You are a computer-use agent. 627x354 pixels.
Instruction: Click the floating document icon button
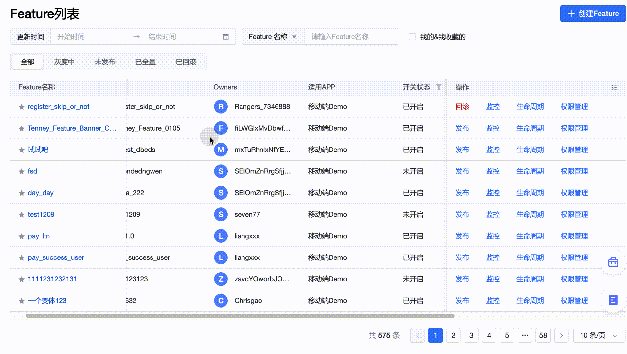coord(613,300)
